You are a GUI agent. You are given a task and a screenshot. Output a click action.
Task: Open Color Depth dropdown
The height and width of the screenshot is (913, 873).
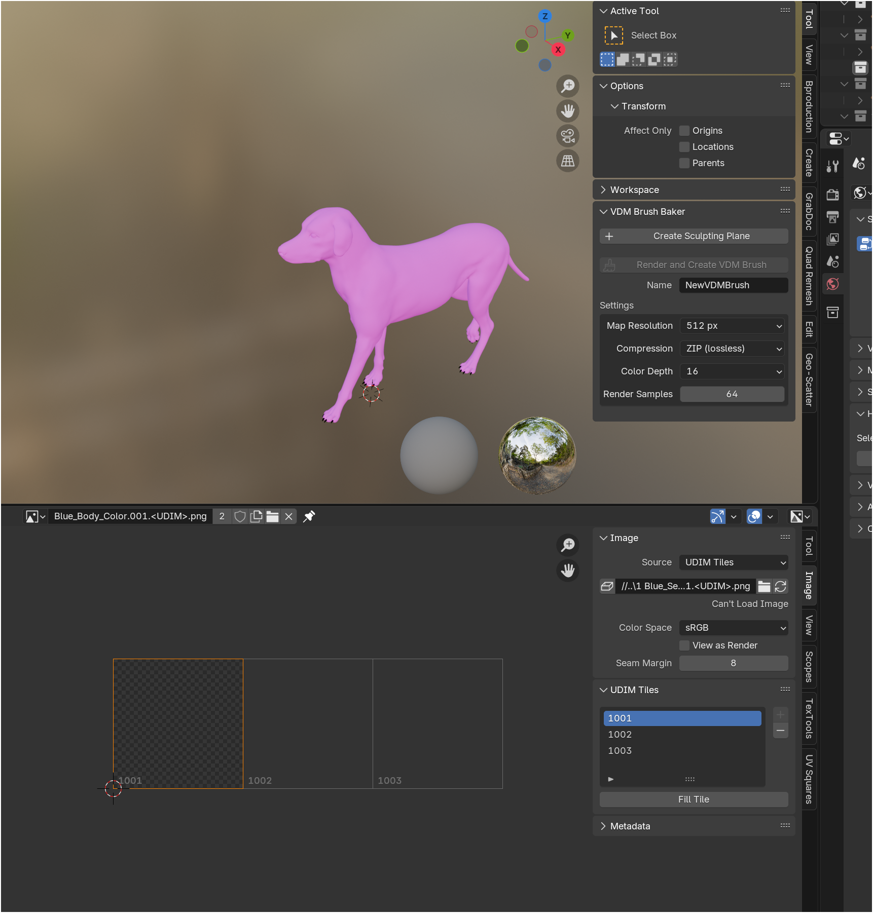pos(733,371)
